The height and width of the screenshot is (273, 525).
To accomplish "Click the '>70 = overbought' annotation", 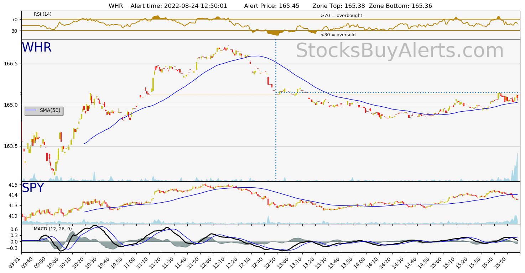I will click(x=341, y=16).
